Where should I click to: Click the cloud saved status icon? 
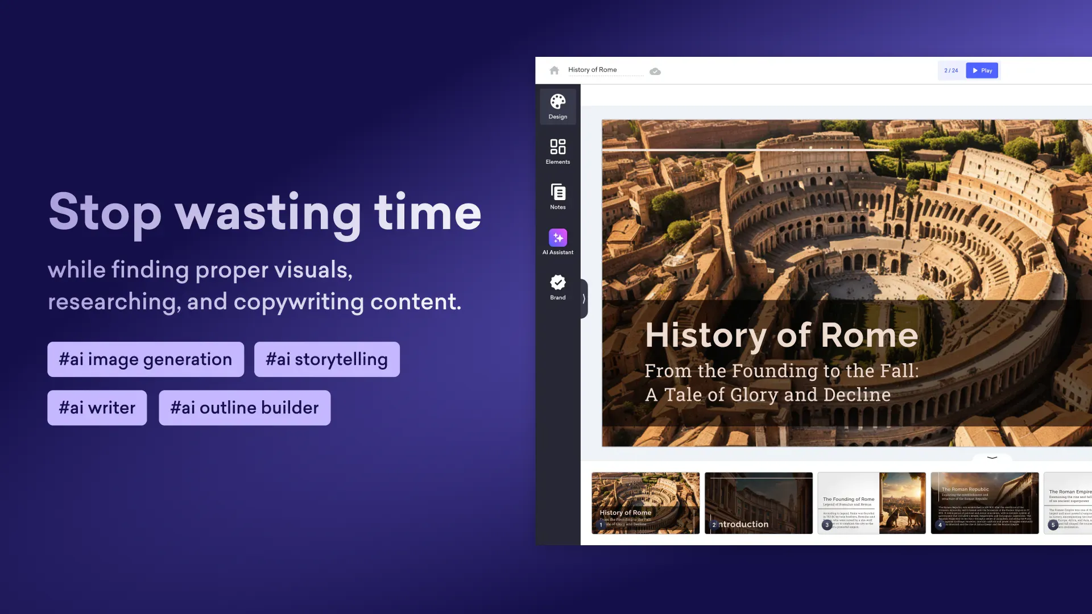click(655, 72)
